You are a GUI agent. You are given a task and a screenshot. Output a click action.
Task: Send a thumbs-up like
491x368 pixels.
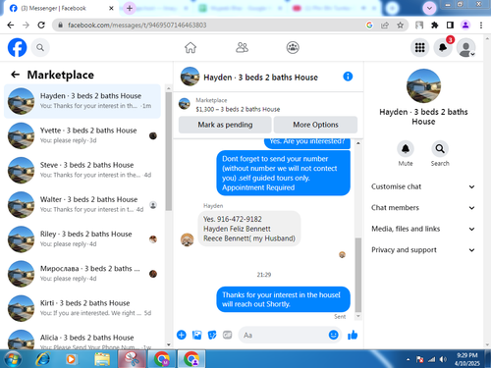[x=353, y=335]
